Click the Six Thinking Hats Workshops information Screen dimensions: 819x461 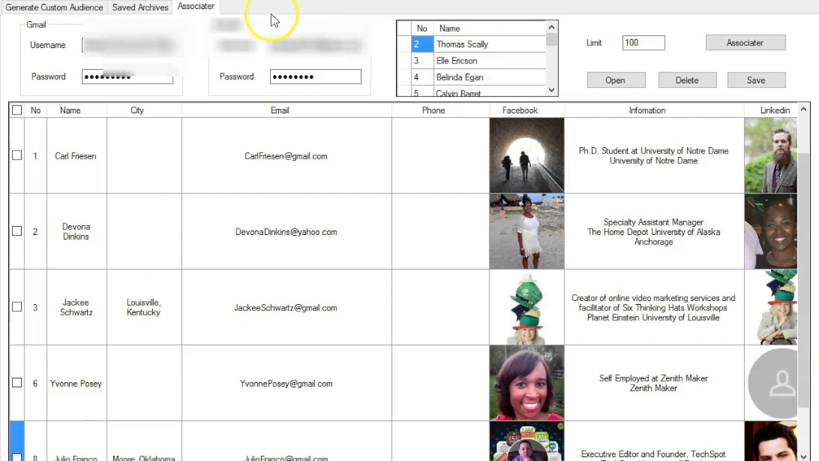pyautogui.click(x=653, y=308)
